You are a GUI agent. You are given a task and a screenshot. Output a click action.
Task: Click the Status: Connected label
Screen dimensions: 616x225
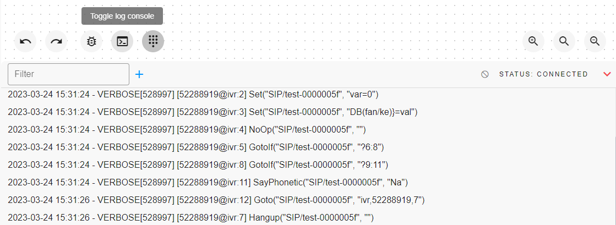coord(543,74)
